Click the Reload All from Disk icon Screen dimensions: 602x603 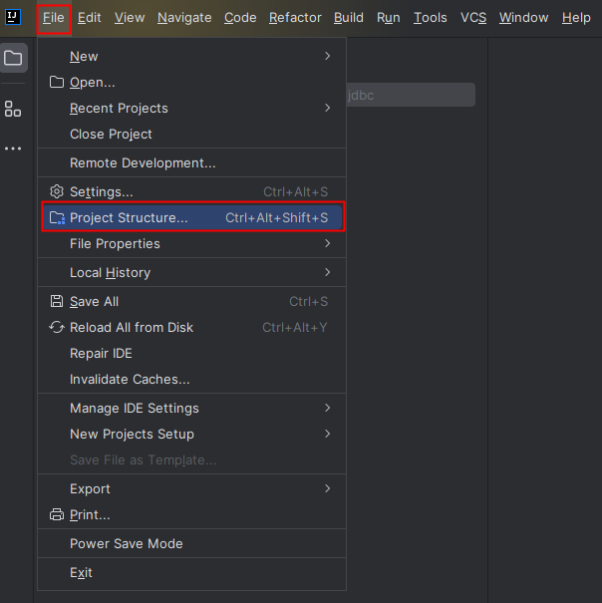[57, 327]
